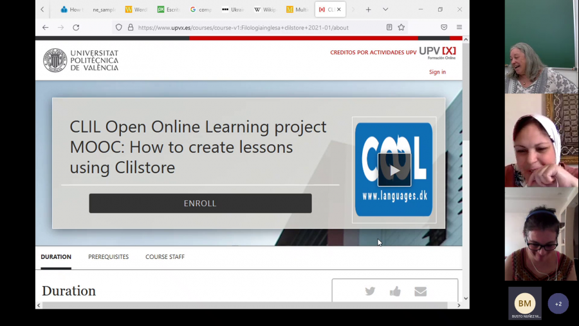The width and height of the screenshot is (579, 326).
Task: Share course via the email envelope icon
Action: click(x=420, y=292)
